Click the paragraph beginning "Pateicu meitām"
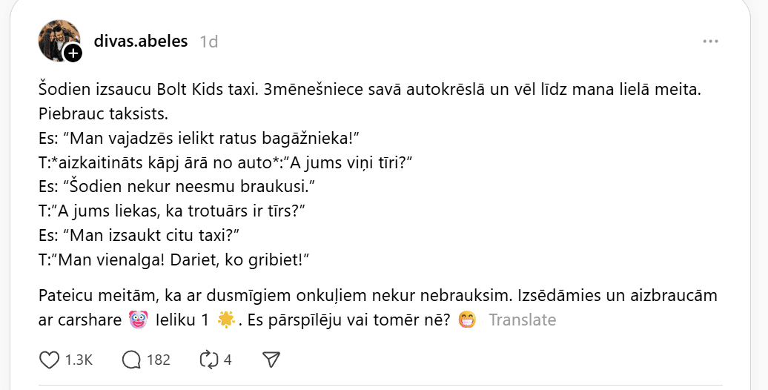Screen dimensions: 768x390 378,296
